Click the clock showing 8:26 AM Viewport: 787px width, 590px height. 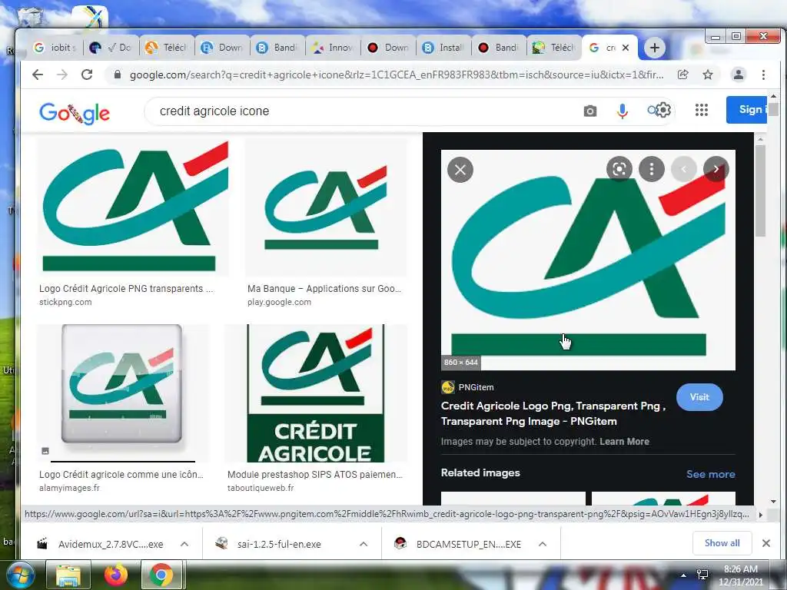[x=740, y=569]
